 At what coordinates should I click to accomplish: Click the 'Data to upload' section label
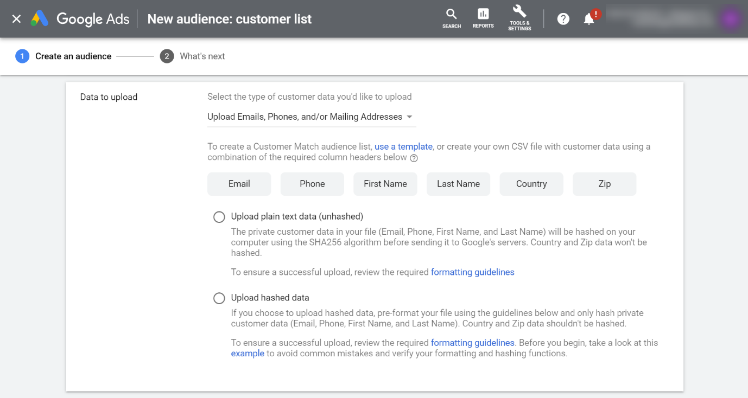(x=109, y=97)
